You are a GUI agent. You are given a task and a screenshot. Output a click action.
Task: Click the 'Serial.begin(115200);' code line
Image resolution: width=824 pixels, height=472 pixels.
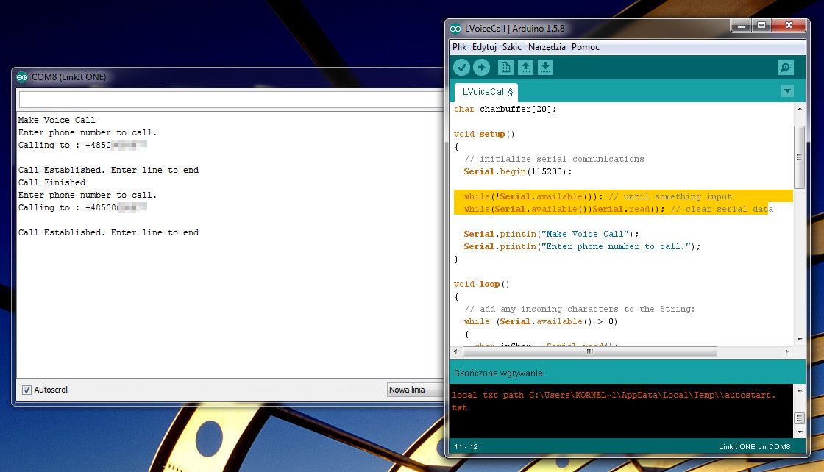point(518,172)
